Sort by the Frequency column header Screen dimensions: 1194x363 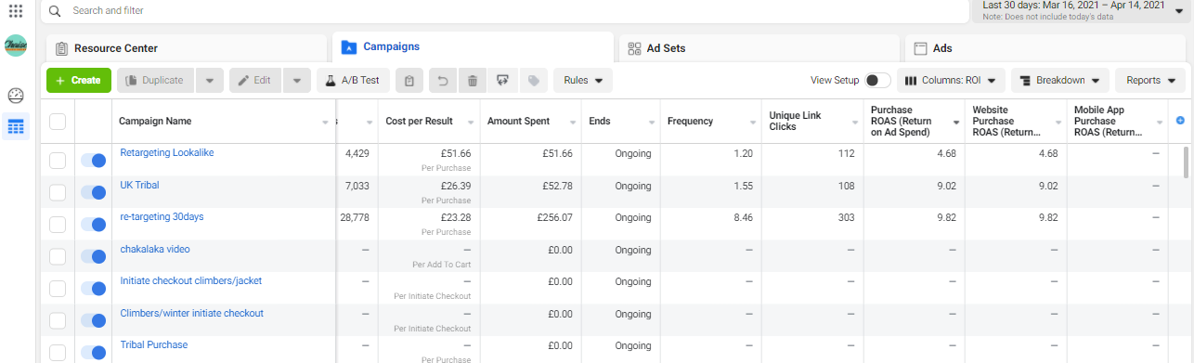pos(689,122)
